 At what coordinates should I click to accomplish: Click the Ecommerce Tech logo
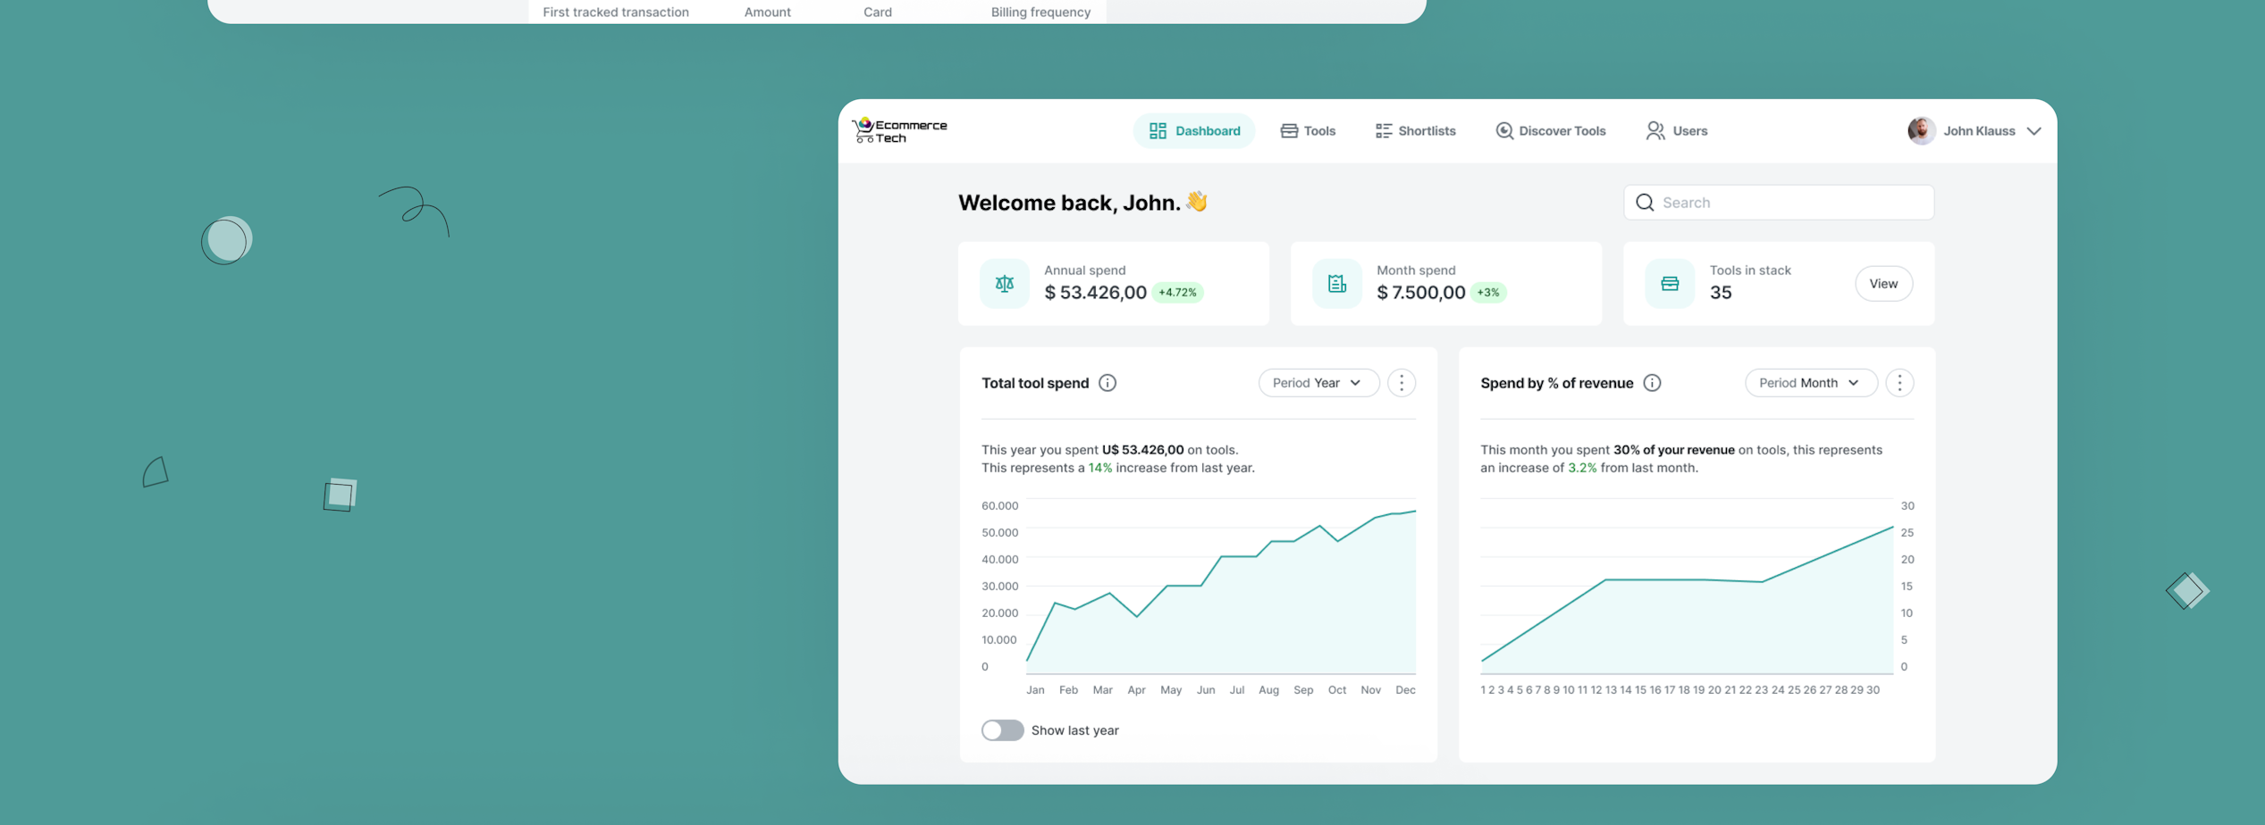coord(899,131)
